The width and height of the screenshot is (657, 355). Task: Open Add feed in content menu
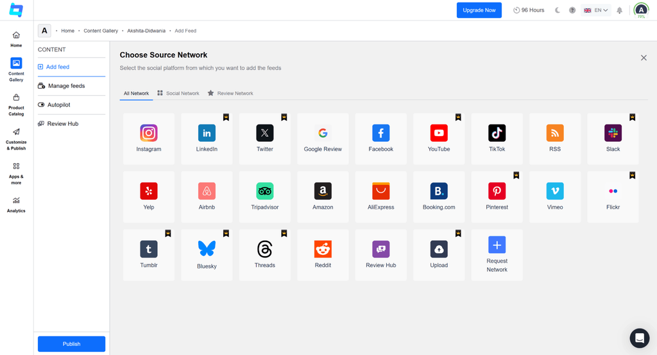click(71, 67)
